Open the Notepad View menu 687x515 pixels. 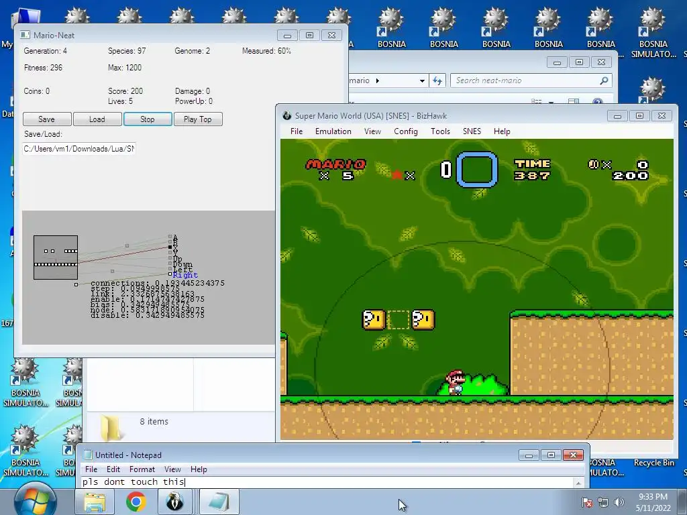click(172, 469)
